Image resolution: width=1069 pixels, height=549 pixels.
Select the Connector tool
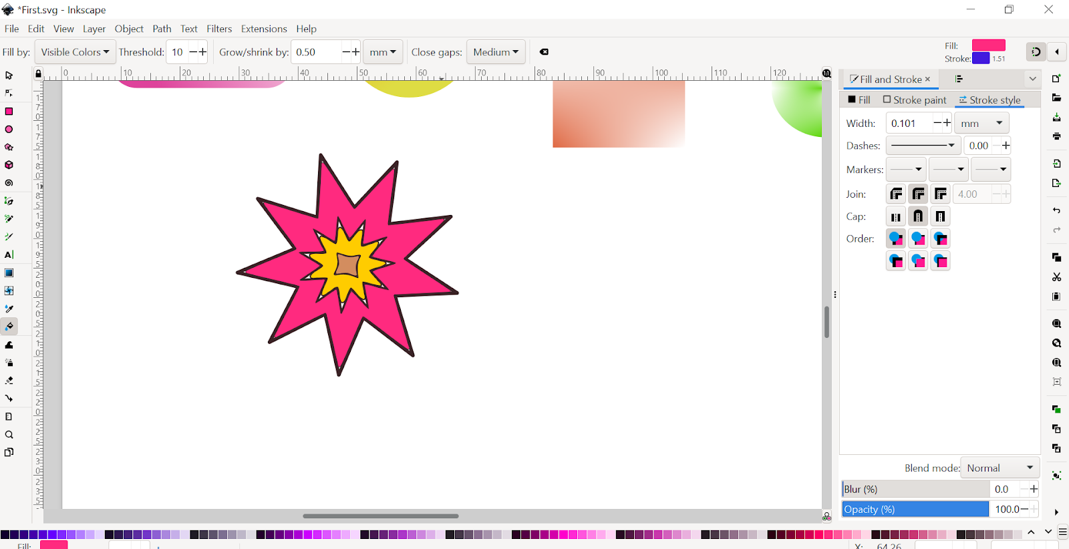[x=9, y=399]
